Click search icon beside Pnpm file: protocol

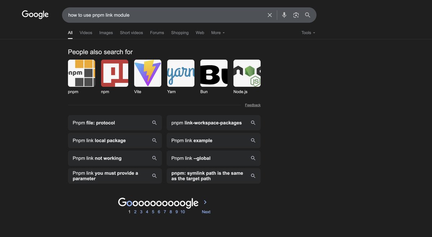(x=154, y=123)
